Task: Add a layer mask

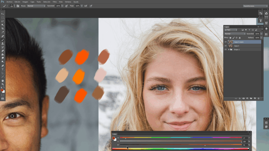Action: coord(244,99)
